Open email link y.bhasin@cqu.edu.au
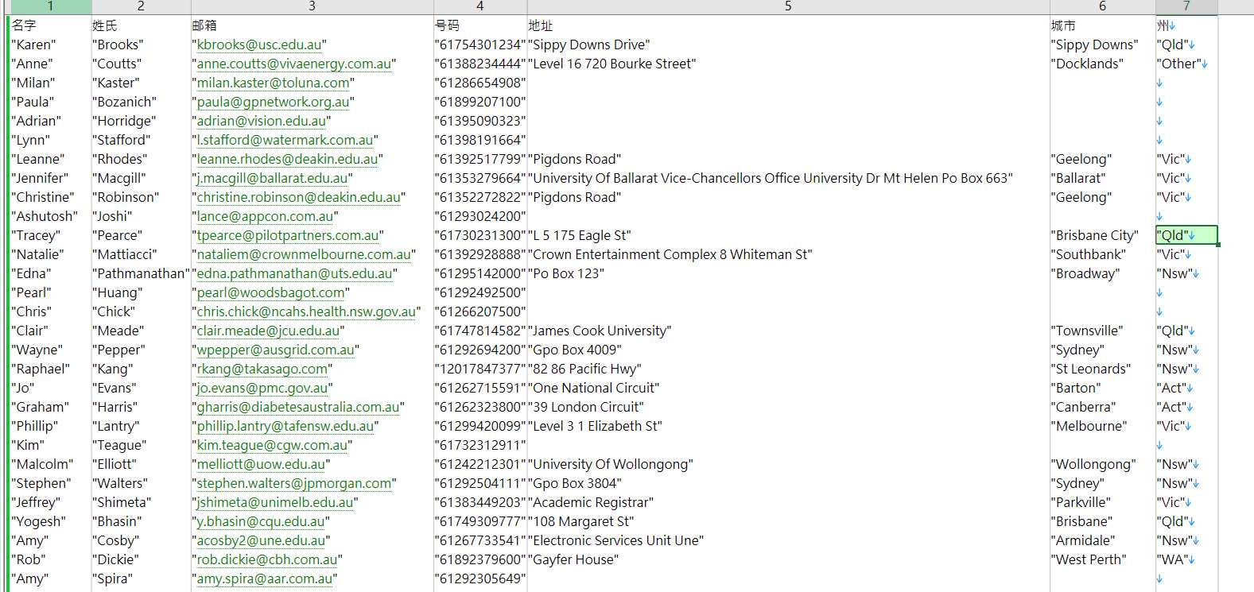This screenshot has height=592, width=1254. pos(261,521)
